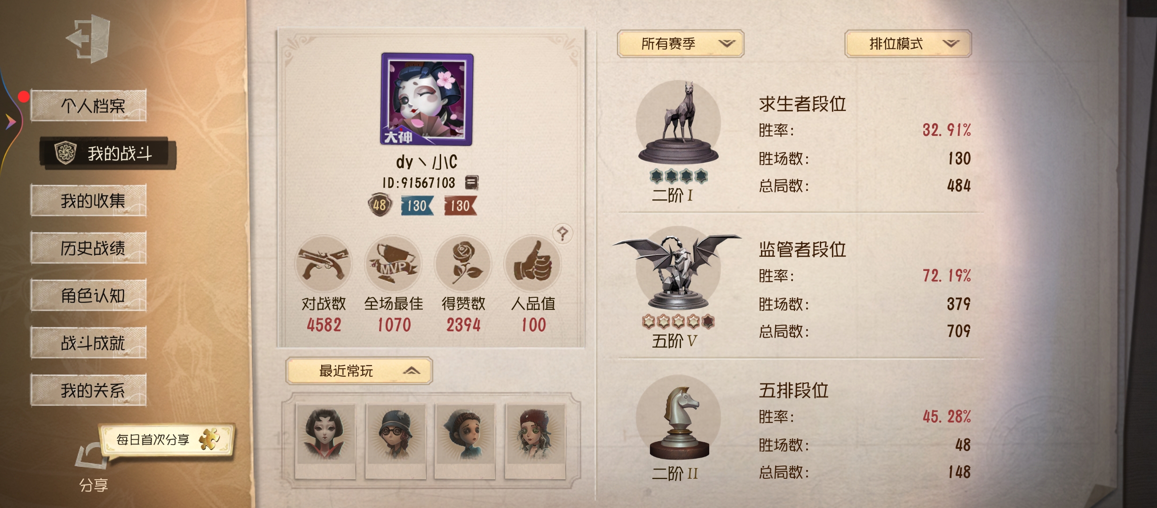Tap the thumbs-up 人品值 icon
Image resolution: width=1157 pixels, height=508 pixels.
[533, 263]
